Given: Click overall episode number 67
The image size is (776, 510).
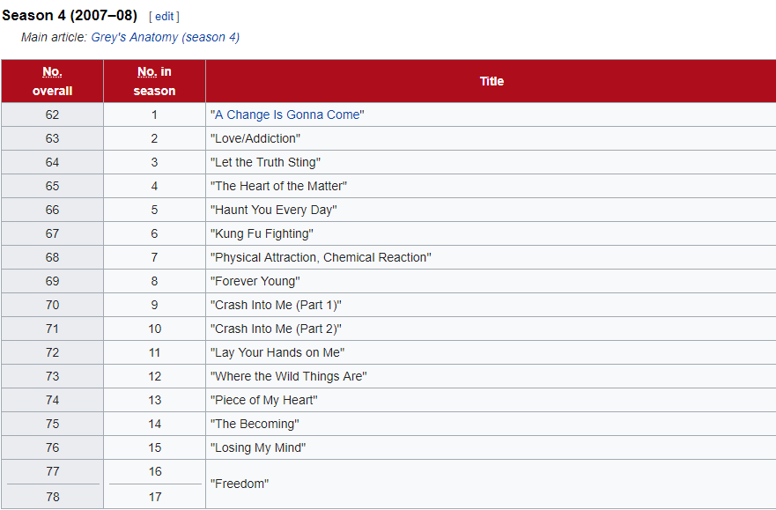Looking at the screenshot, I should point(53,233).
